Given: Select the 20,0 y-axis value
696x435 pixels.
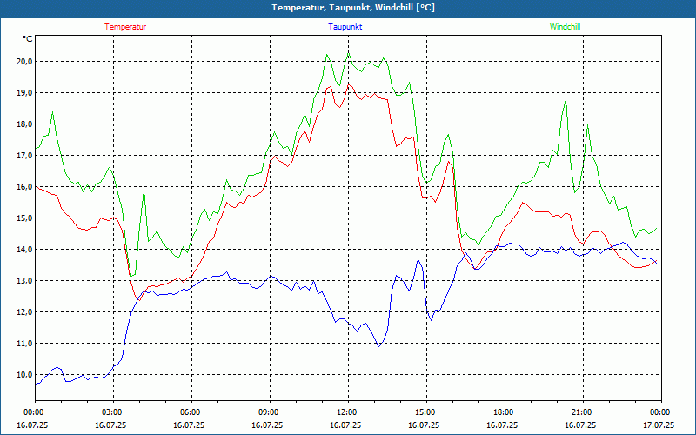Looking at the screenshot, I should coord(24,61).
